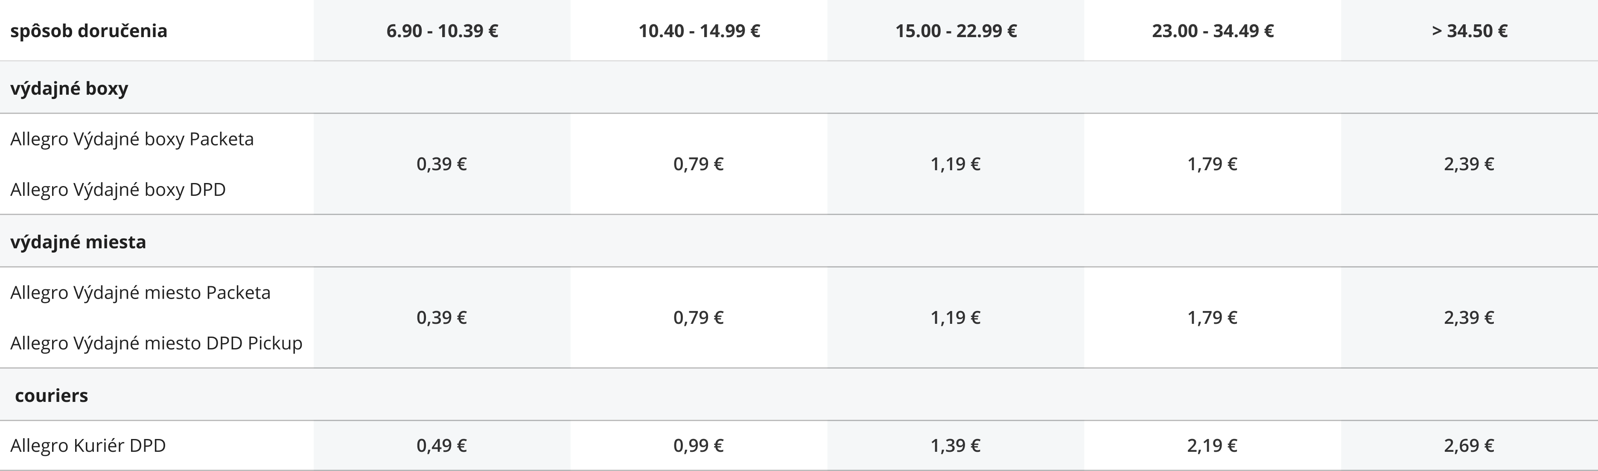Viewport: 1598px width, 471px height.
Task: Select the > 34.50 € price range header
Action: pos(1470,31)
